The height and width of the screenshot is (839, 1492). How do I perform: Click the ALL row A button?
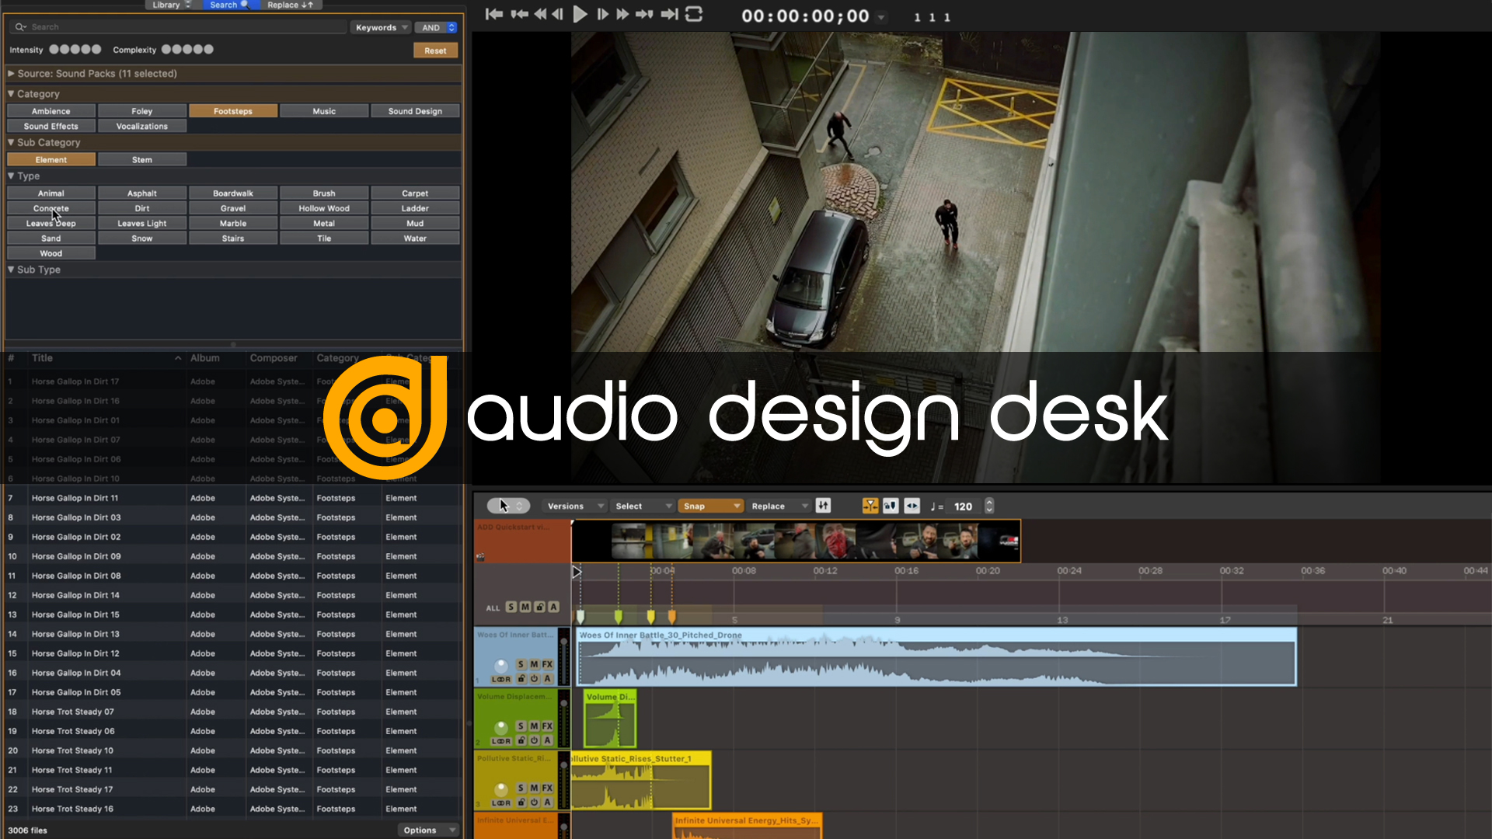(553, 607)
